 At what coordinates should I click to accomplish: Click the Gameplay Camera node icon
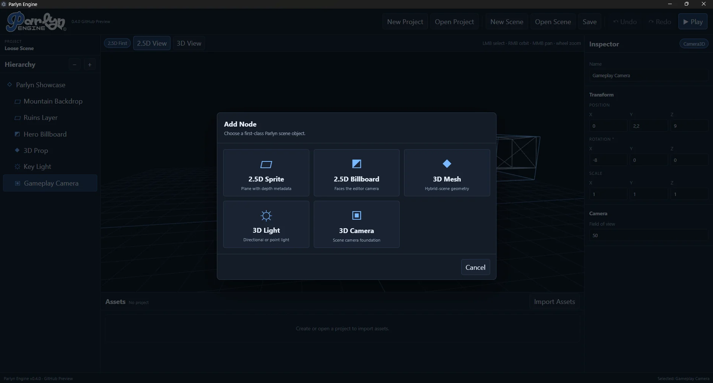17,183
